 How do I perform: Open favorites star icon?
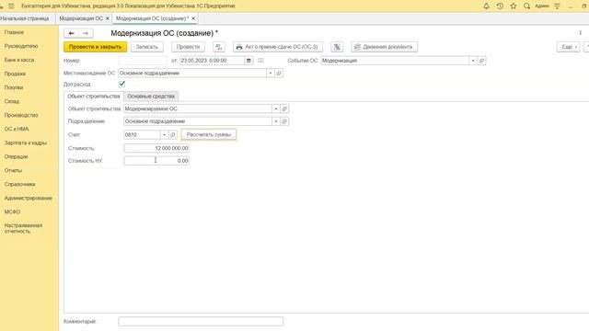[x=514, y=6]
